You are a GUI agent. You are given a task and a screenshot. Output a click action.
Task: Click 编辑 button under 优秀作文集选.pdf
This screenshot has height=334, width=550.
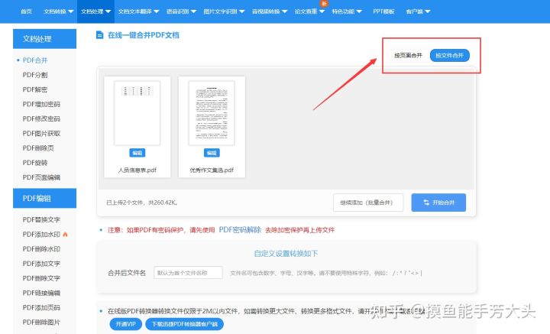pos(212,153)
